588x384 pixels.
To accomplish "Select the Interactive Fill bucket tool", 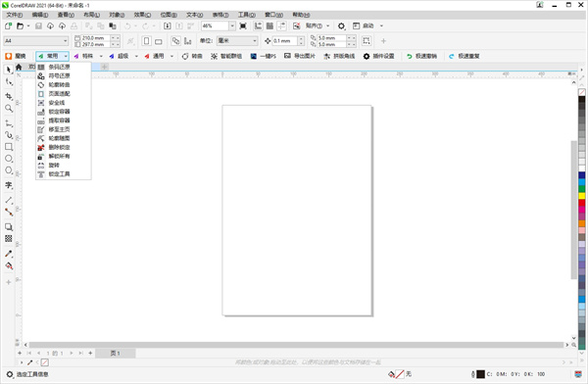I will [9, 265].
